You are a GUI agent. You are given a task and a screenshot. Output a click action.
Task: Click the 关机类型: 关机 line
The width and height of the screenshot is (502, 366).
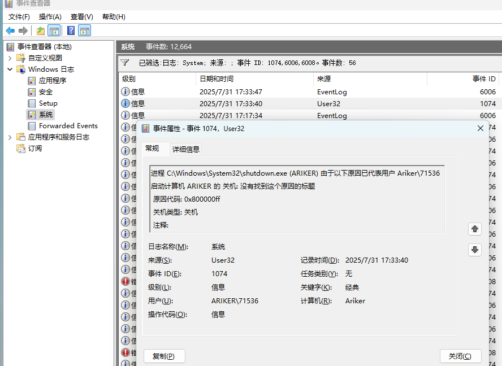[175, 212]
